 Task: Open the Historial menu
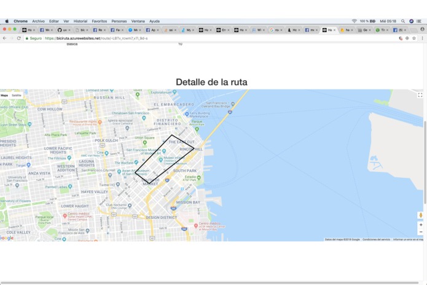(80, 21)
